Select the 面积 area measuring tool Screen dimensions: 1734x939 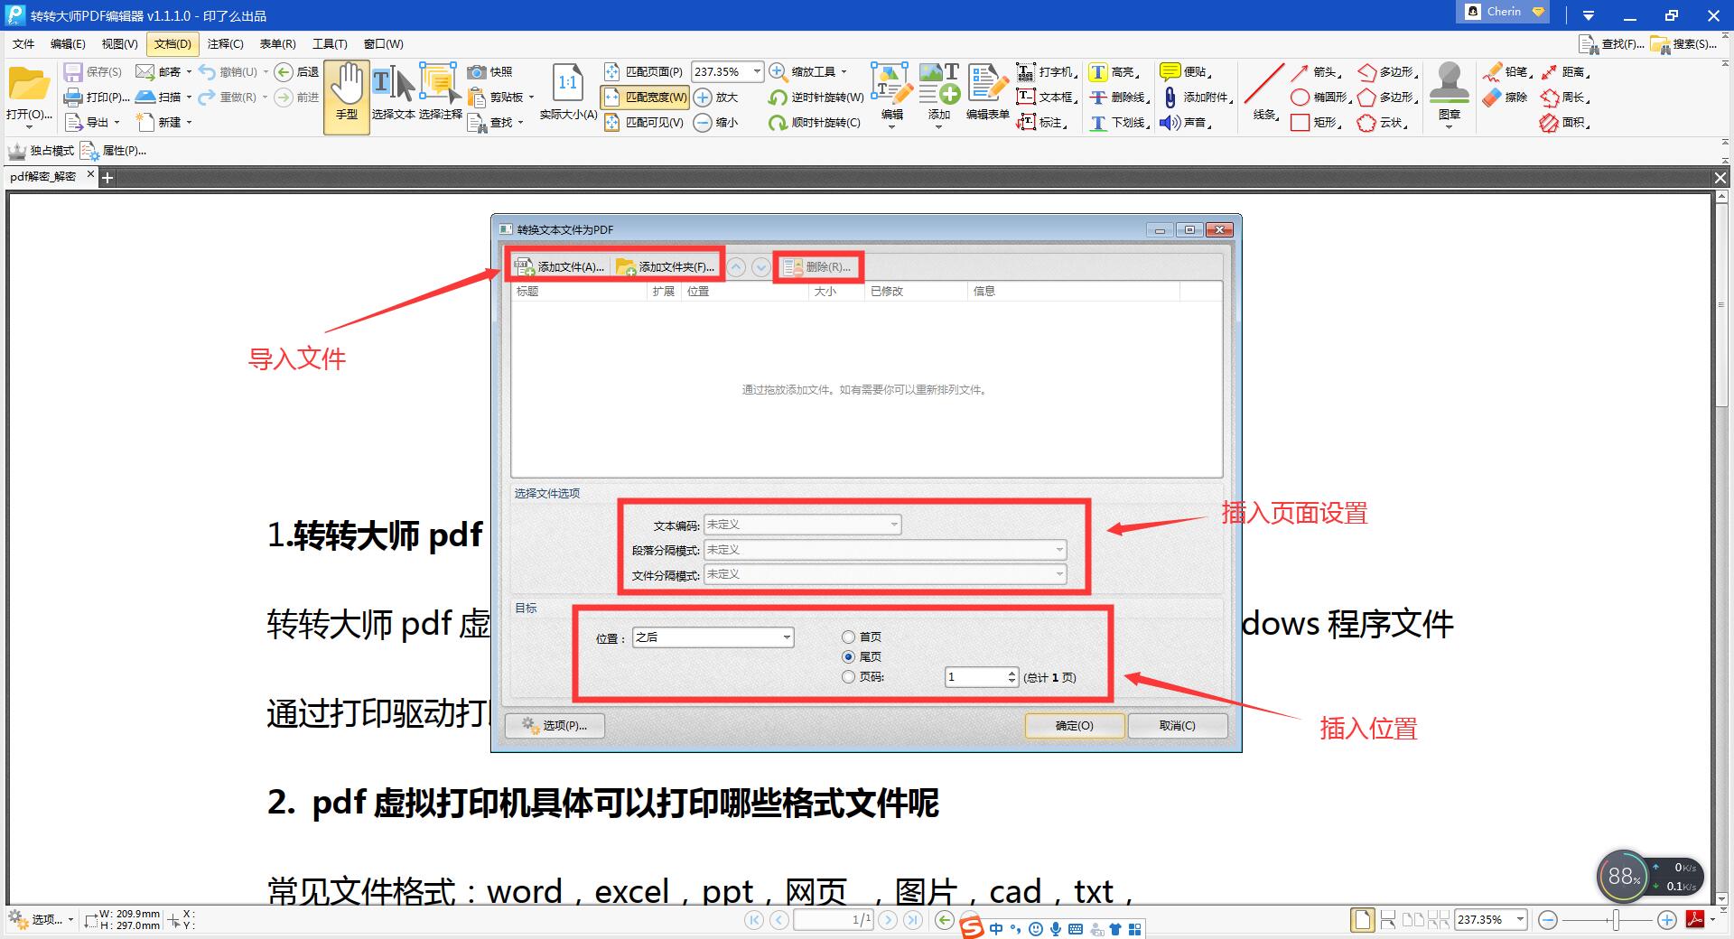(1565, 122)
